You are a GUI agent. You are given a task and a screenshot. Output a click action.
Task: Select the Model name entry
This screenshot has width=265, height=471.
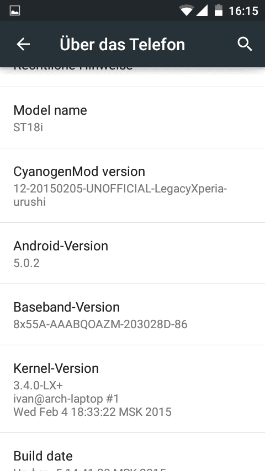(x=132, y=118)
